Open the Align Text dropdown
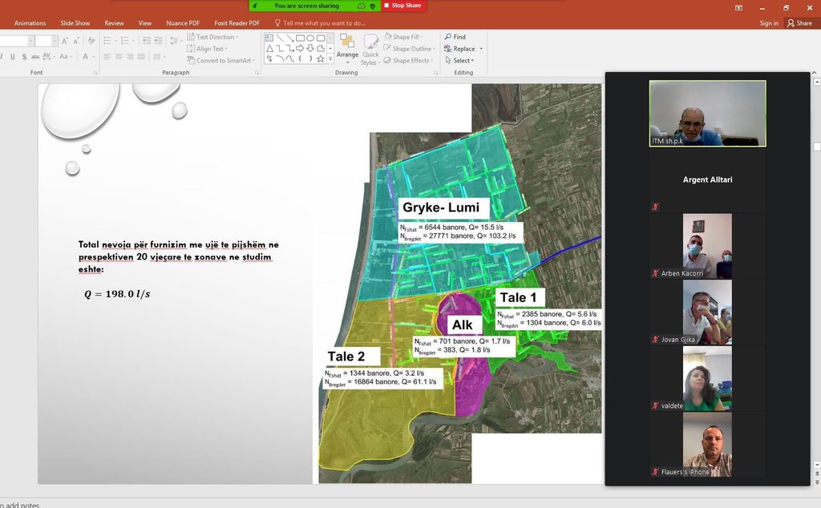 coord(208,49)
